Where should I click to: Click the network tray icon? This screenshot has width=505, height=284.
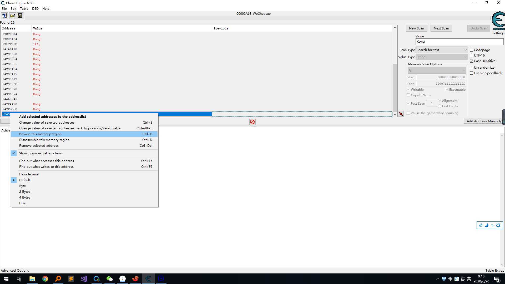coord(463,279)
